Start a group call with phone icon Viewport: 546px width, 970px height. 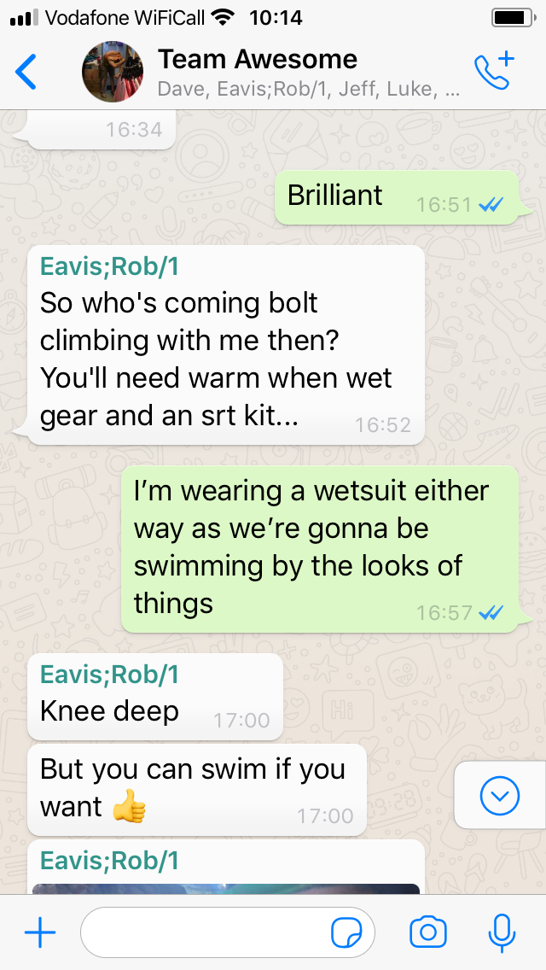coord(494,71)
